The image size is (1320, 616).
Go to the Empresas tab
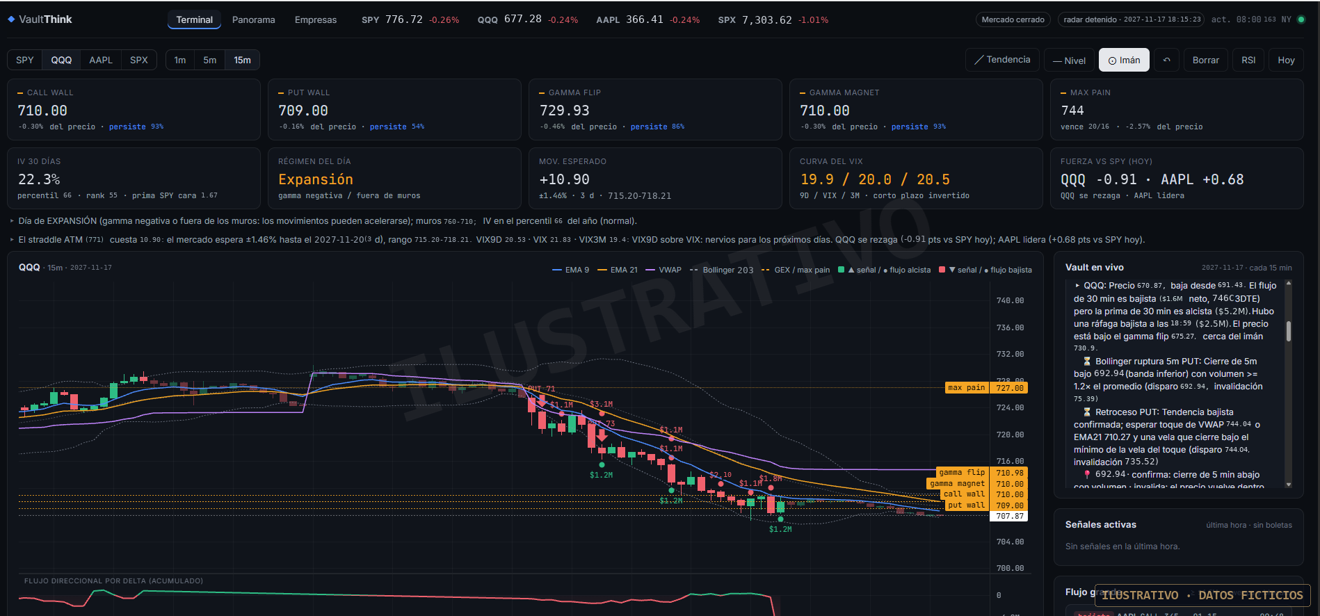(316, 19)
